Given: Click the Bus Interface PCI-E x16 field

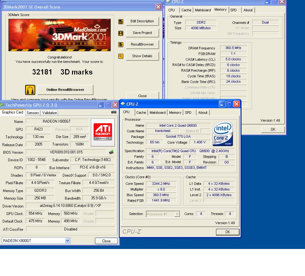Looking at the screenshot, I should [92, 167].
